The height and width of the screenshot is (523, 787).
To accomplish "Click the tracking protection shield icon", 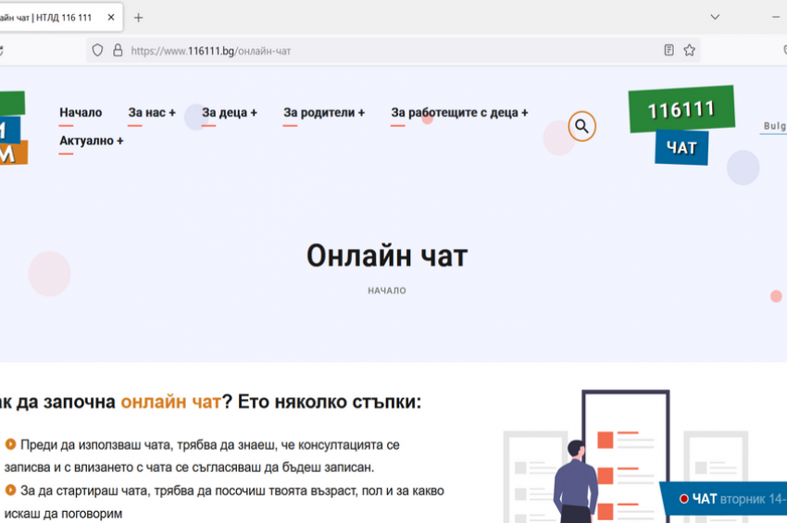I will tap(97, 51).
